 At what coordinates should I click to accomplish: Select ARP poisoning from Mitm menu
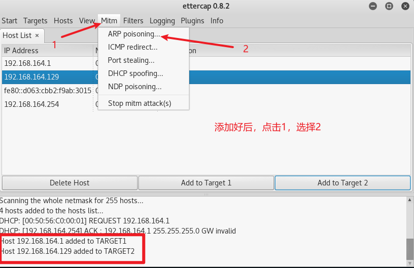tap(134, 34)
